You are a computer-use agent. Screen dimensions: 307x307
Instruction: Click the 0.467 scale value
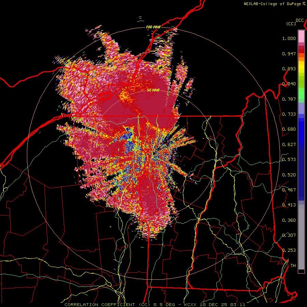click(x=289, y=190)
